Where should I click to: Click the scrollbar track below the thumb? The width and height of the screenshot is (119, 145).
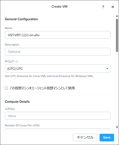click(117, 89)
